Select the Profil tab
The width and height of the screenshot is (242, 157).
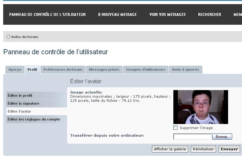[x=32, y=69]
